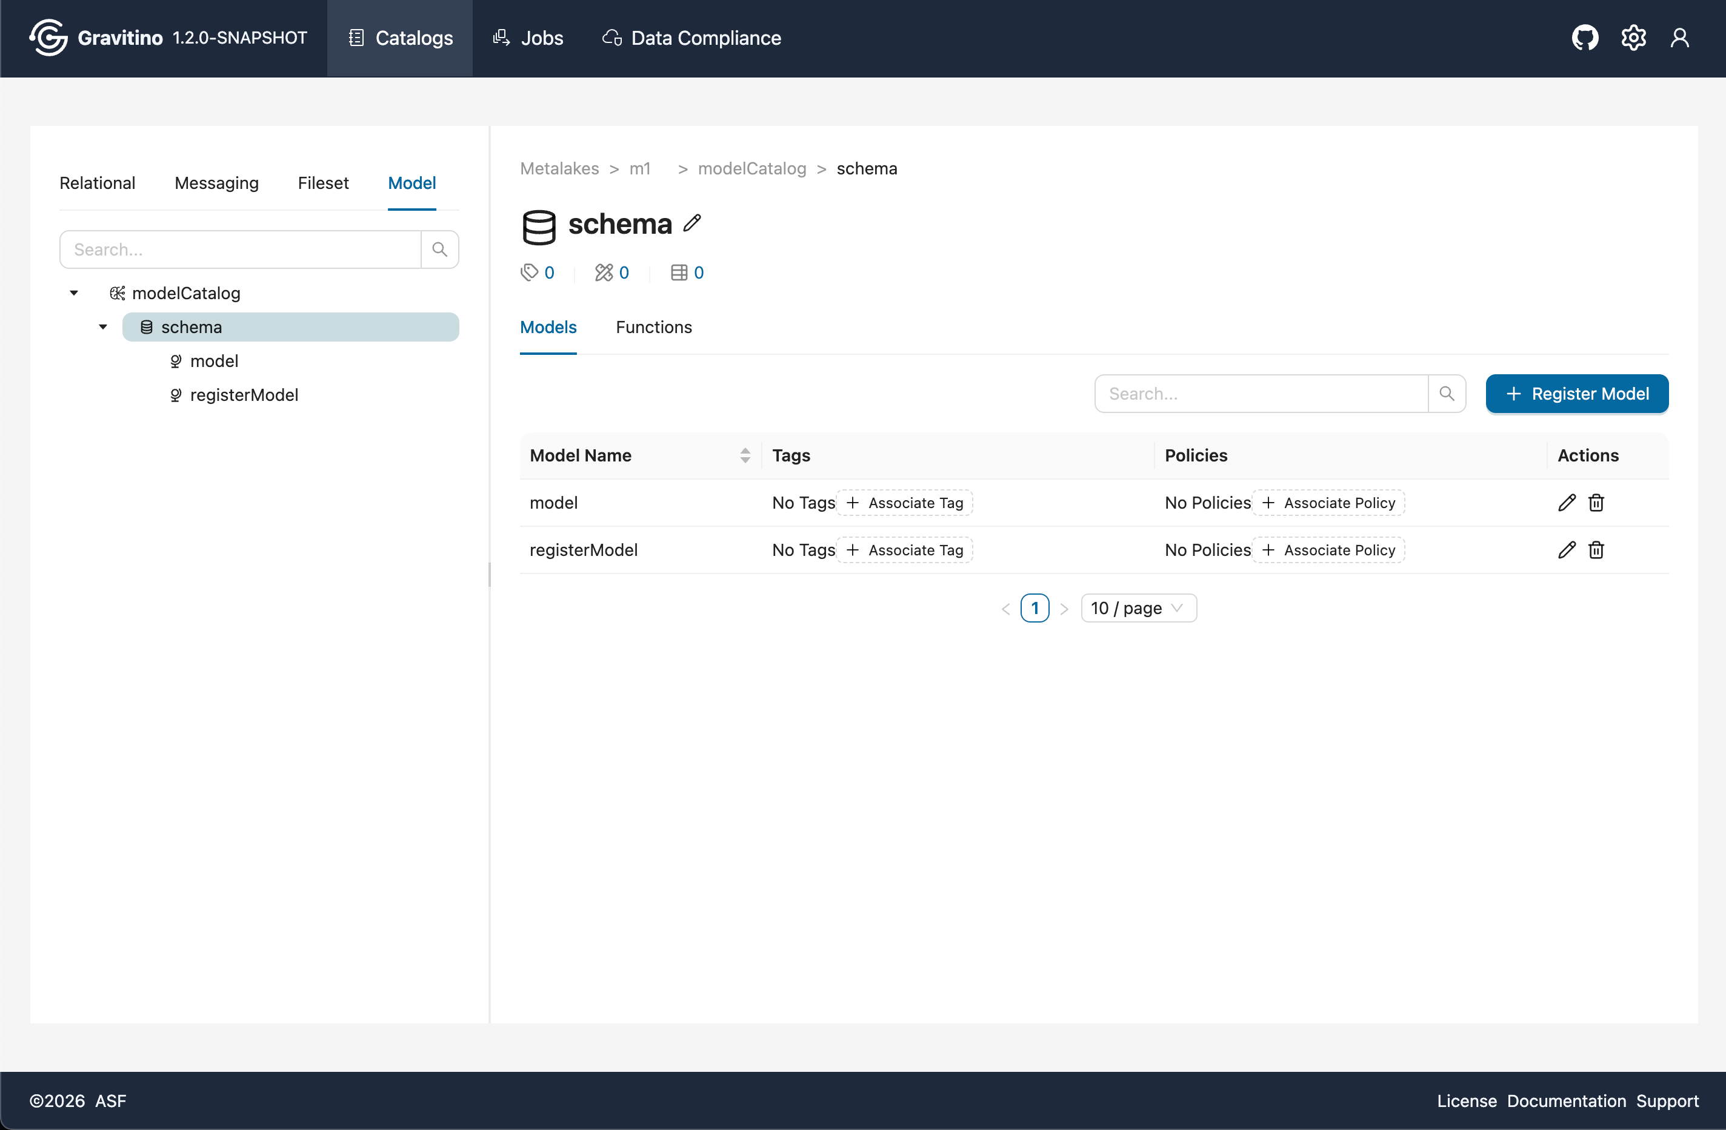Click the schema policies count icon
The height and width of the screenshot is (1130, 1726).
(604, 273)
